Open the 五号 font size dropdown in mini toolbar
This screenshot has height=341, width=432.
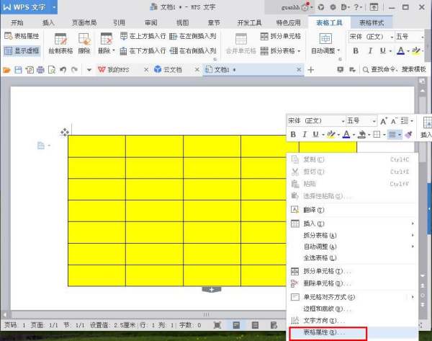pyautogui.click(x=373, y=120)
